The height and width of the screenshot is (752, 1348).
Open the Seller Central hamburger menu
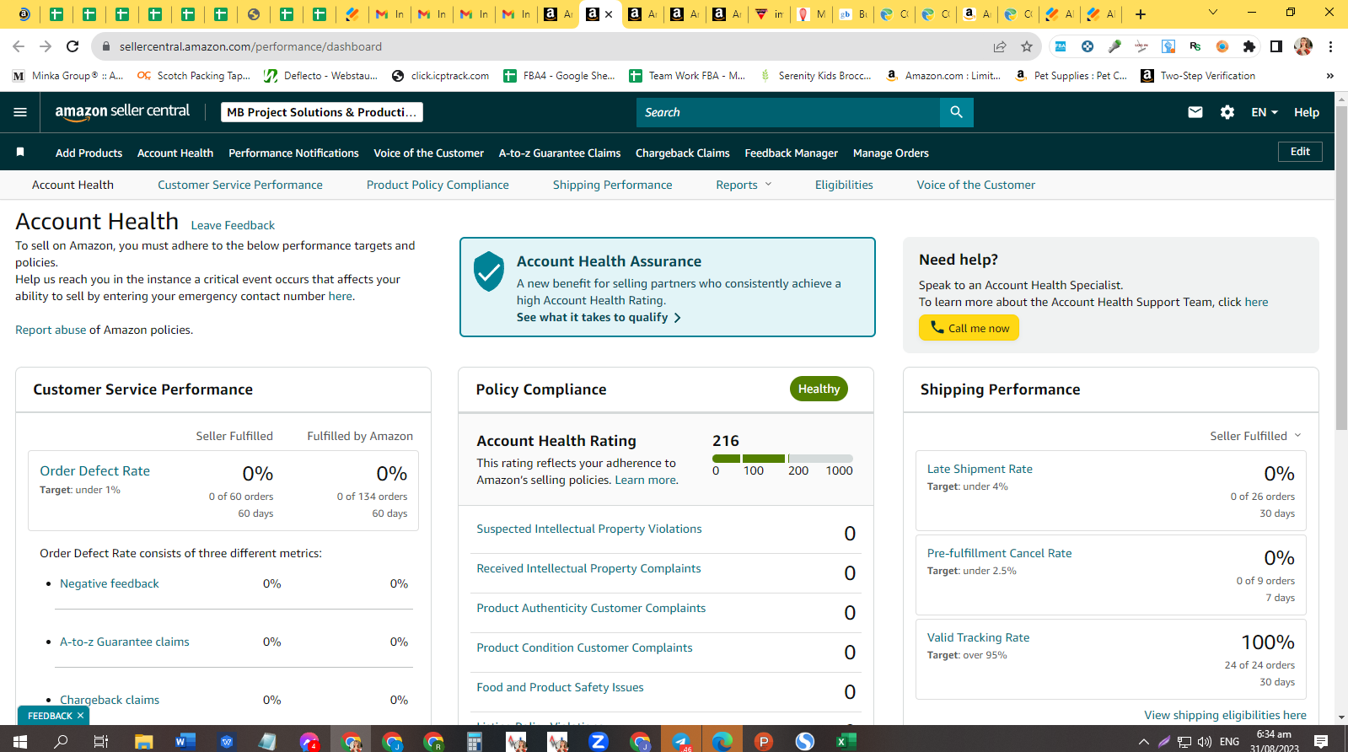click(20, 112)
